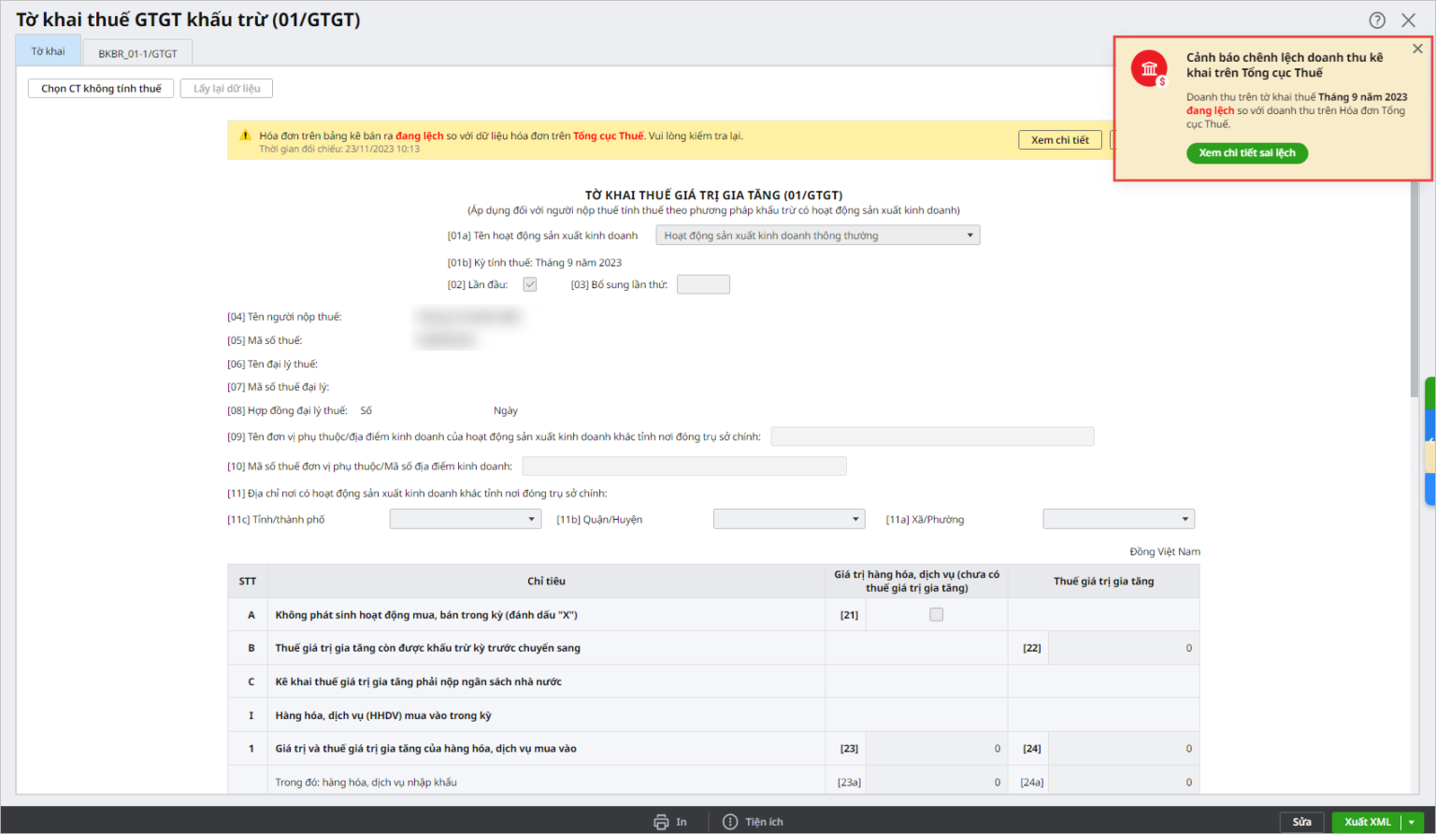Click the help question mark icon
This screenshot has width=1436, height=834.
click(1377, 21)
